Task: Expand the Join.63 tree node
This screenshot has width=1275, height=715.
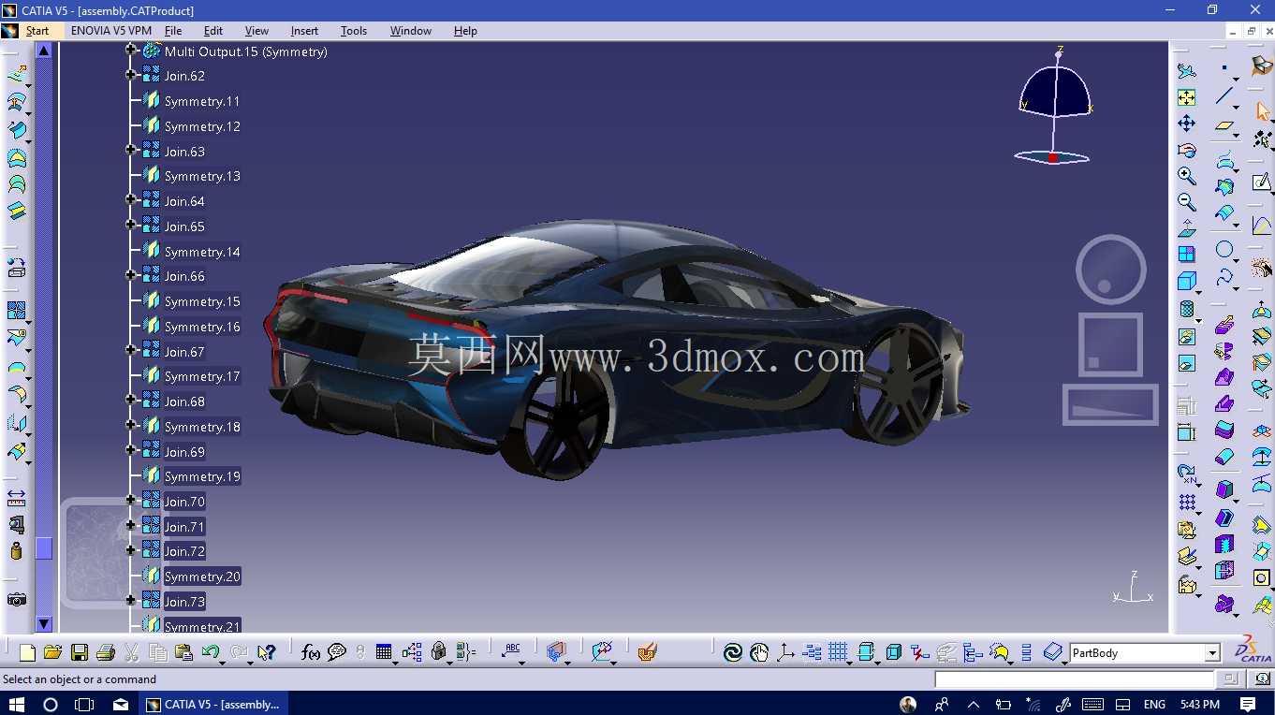Action: 131,150
